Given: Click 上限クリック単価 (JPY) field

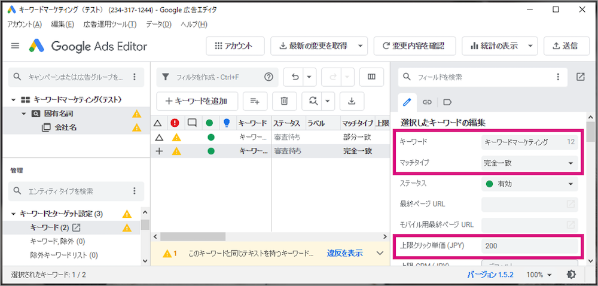Looking at the screenshot, I should [530, 246].
